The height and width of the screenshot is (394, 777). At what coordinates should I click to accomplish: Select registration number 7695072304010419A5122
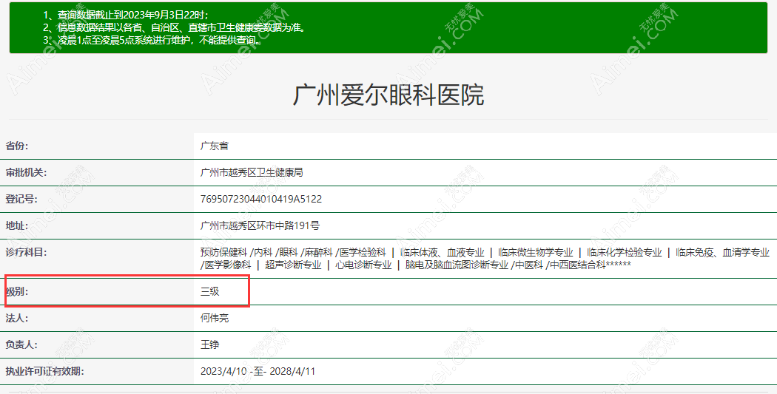[260, 200]
